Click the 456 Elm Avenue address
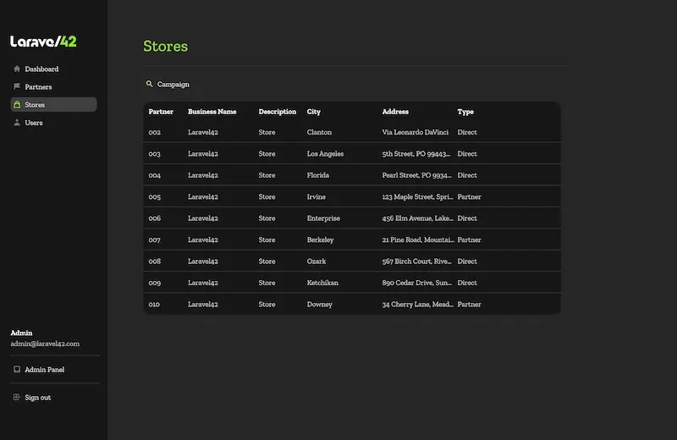 [417, 218]
